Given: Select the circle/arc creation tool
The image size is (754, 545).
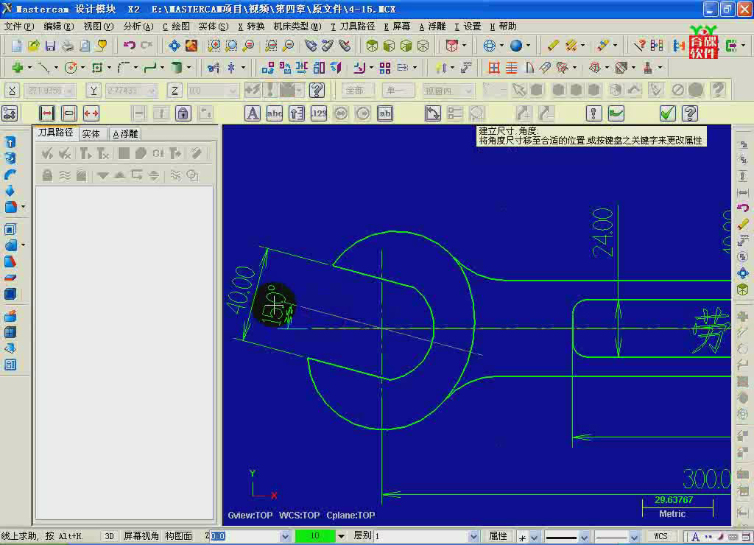Looking at the screenshot, I should [x=71, y=68].
